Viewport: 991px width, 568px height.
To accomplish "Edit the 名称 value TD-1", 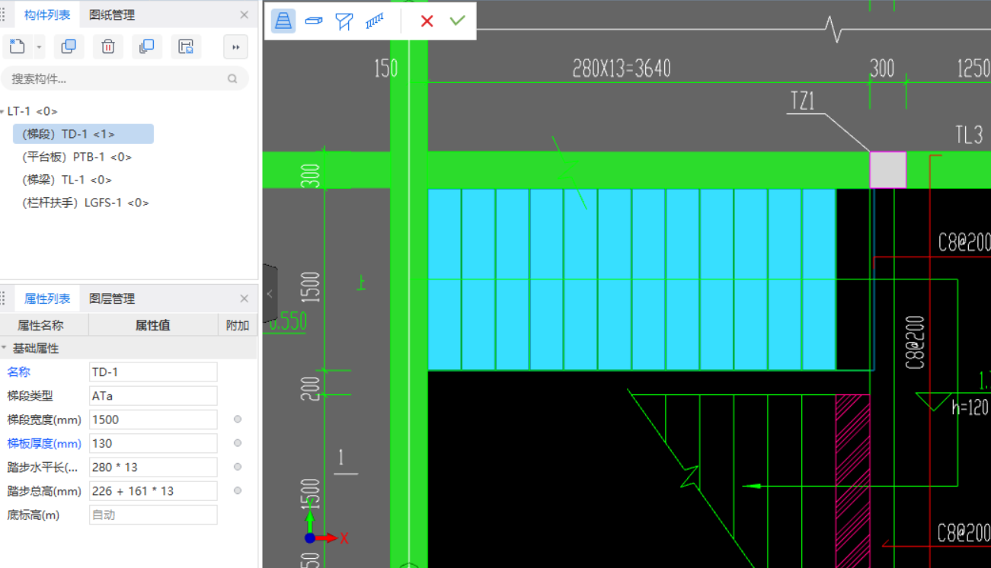I will point(153,372).
